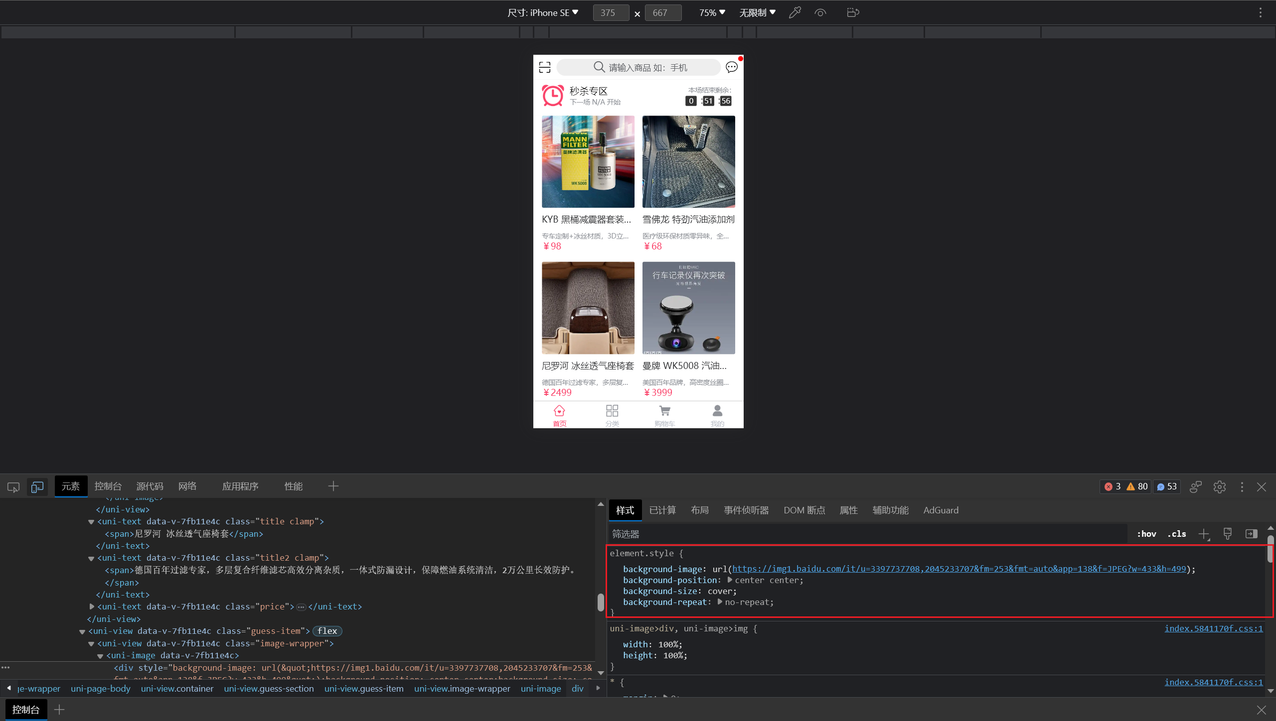Screen dimensions: 1276x721
Task: Open index.5841170f.css link for uni-image rule
Action: pyautogui.click(x=1214, y=628)
